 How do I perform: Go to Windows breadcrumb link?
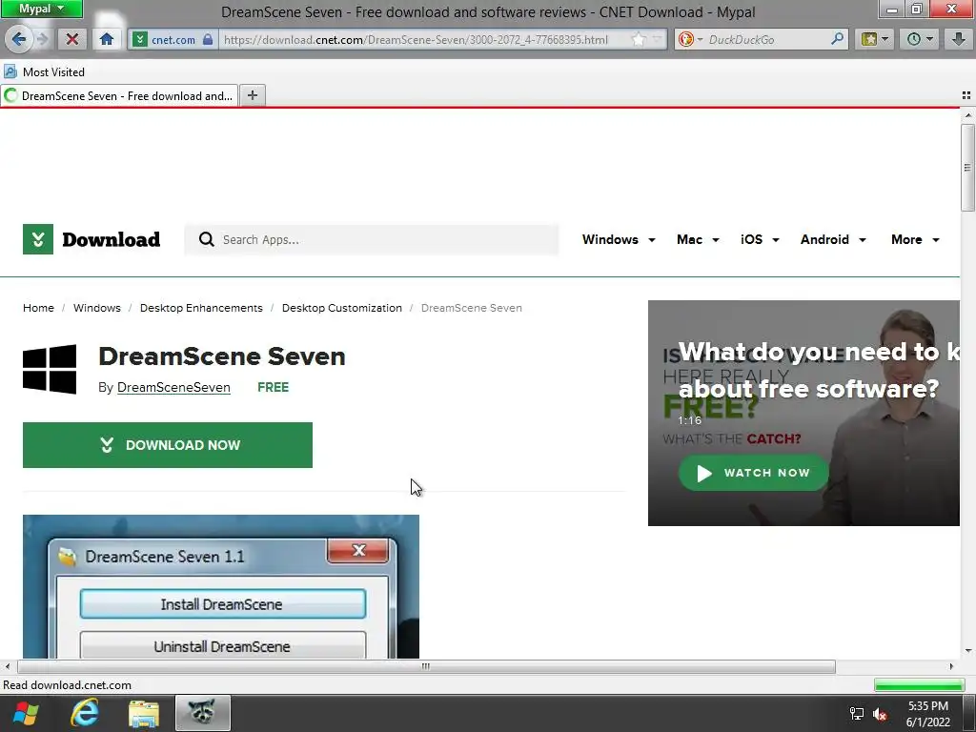pos(97,308)
